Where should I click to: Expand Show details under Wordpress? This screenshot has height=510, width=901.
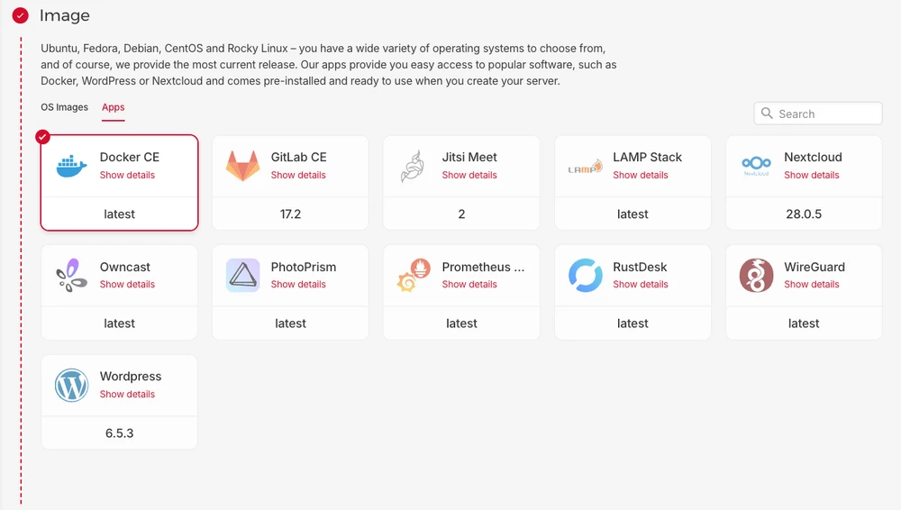[x=127, y=395]
